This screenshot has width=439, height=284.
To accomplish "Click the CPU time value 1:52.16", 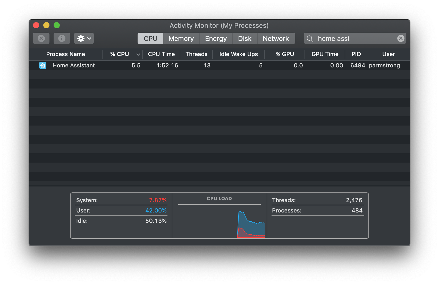I will pyautogui.click(x=167, y=65).
